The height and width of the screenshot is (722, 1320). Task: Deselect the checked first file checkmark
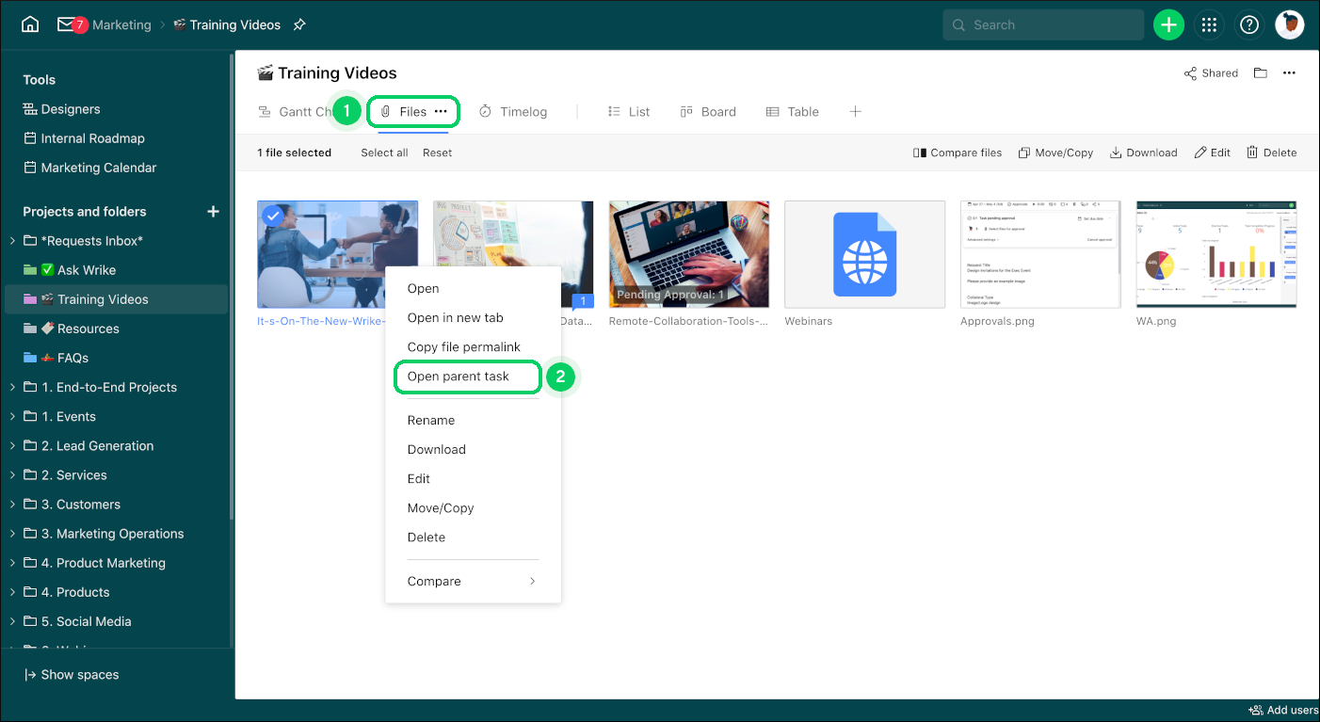(273, 216)
